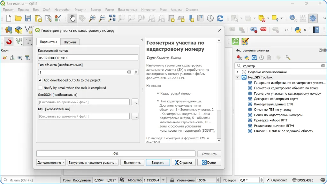
Task: Toggle the Отрисовка render checkbox
Action: [x=268, y=180]
